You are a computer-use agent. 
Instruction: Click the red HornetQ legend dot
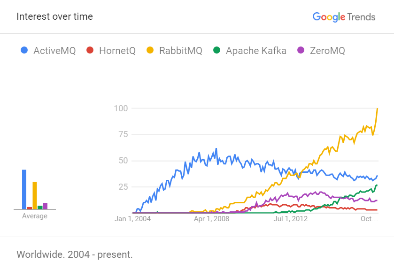click(90, 50)
